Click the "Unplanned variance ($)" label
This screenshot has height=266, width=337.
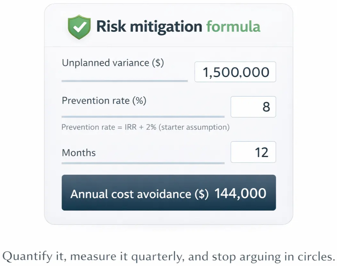coord(113,63)
